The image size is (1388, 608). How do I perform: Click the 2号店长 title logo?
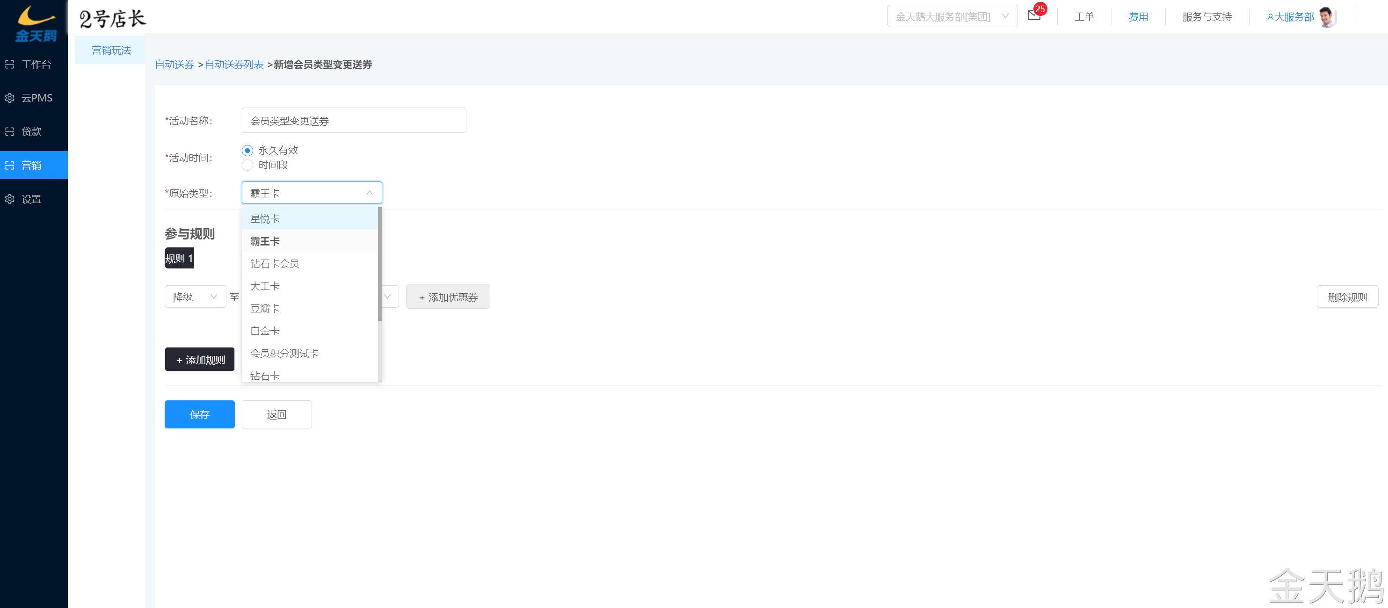113,19
